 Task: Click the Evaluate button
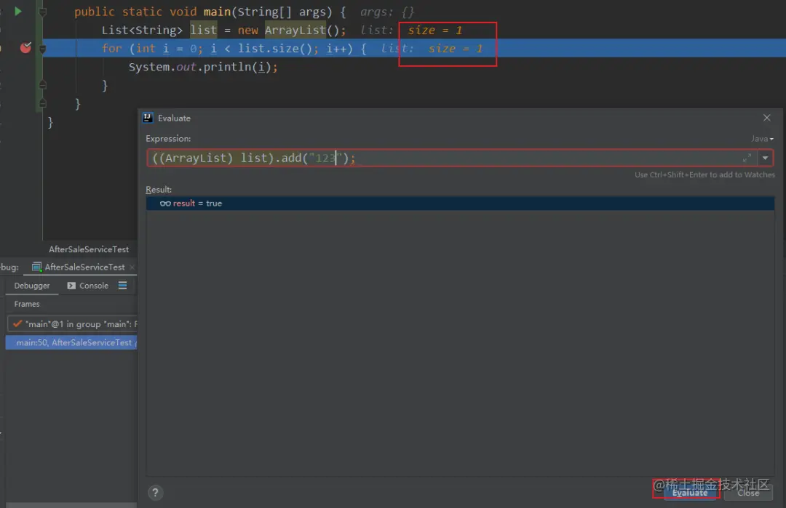(690, 493)
